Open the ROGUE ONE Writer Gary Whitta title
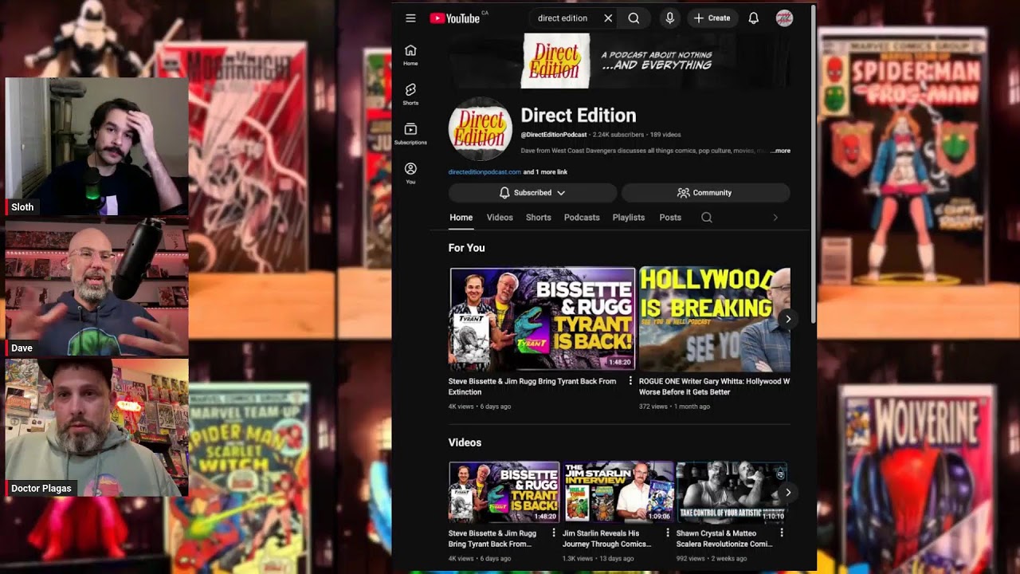The width and height of the screenshot is (1020, 574). (x=715, y=387)
